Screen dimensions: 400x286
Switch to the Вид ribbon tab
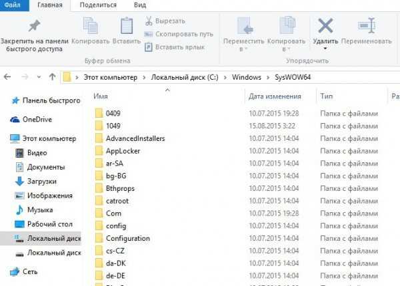(x=140, y=5)
